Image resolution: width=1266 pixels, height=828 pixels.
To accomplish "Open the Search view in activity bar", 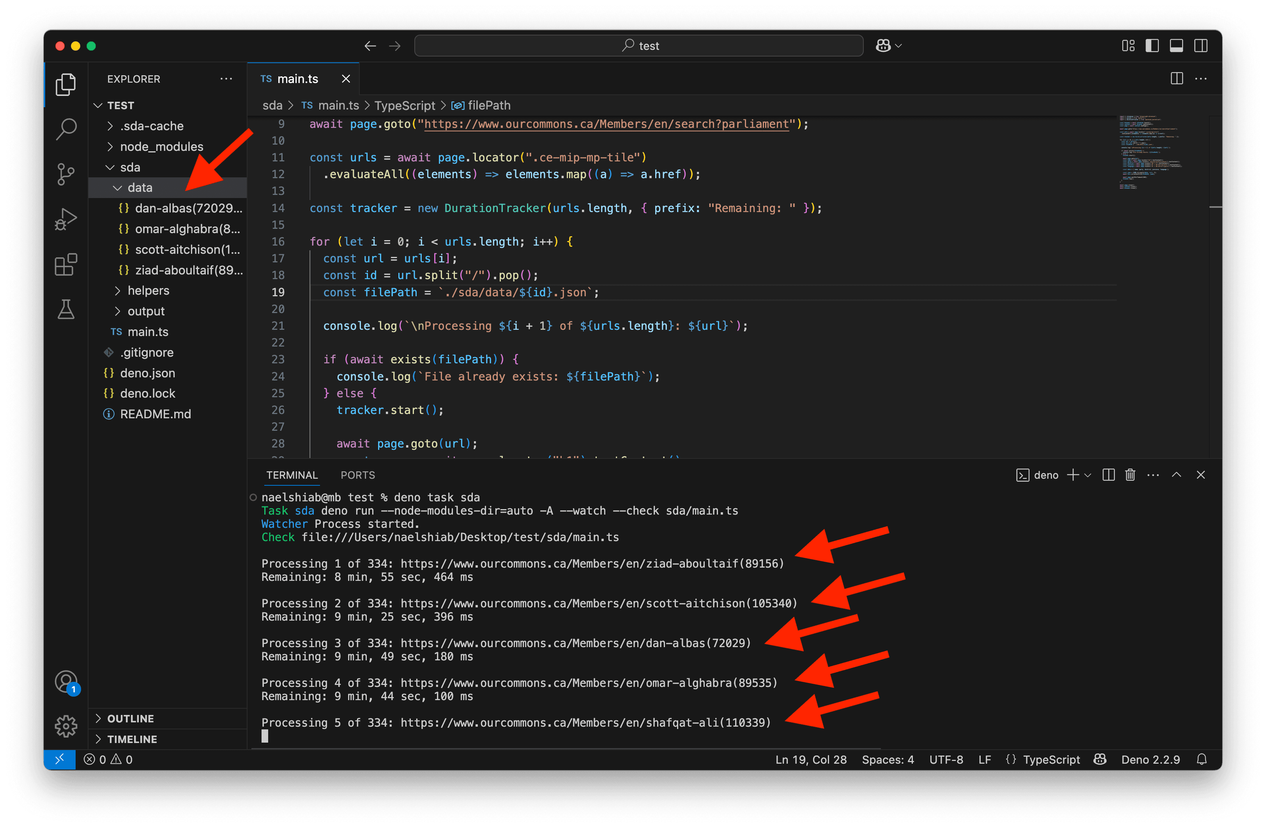I will [x=66, y=129].
